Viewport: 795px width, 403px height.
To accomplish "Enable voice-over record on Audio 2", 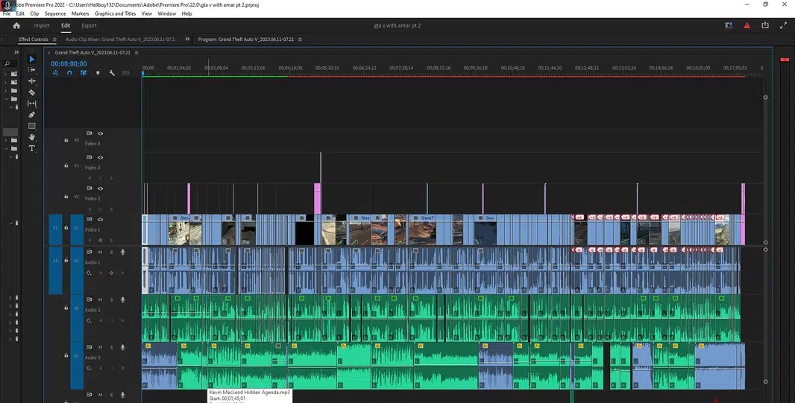I will tap(123, 299).
